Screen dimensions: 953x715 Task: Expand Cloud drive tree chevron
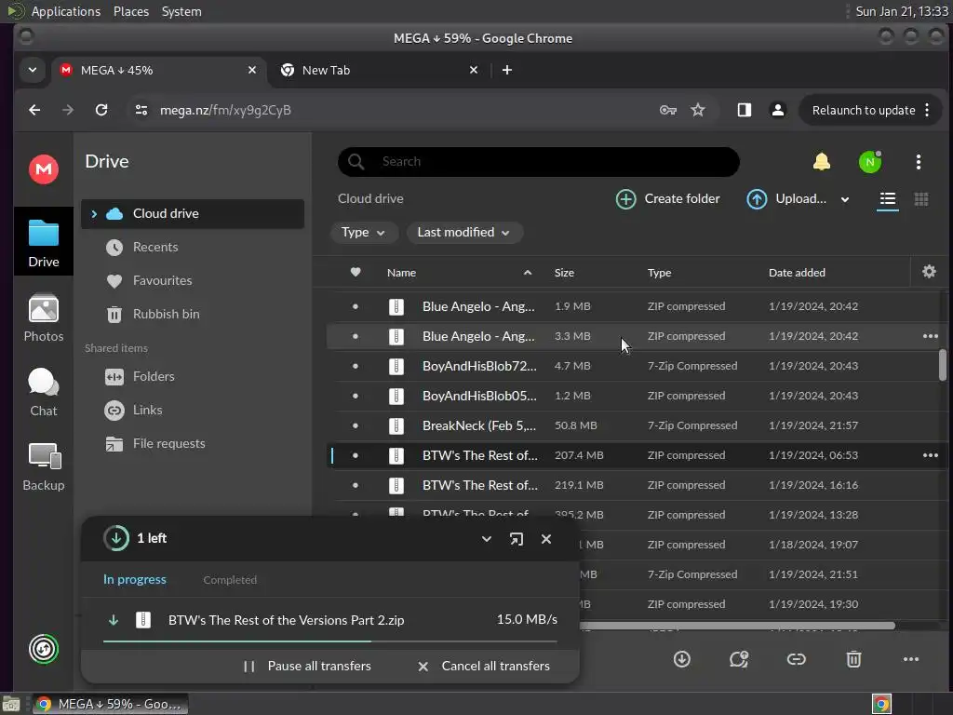coord(94,214)
